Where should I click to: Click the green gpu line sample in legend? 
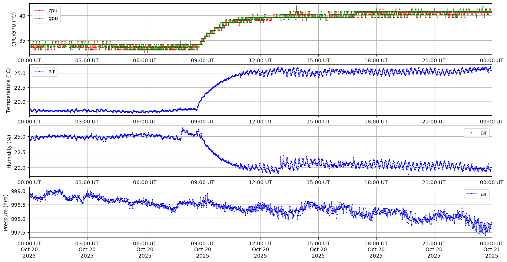pyautogui.click(x=40, y=18)
